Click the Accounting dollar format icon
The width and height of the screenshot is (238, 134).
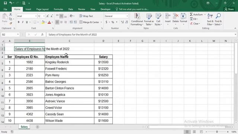point(106,22)
